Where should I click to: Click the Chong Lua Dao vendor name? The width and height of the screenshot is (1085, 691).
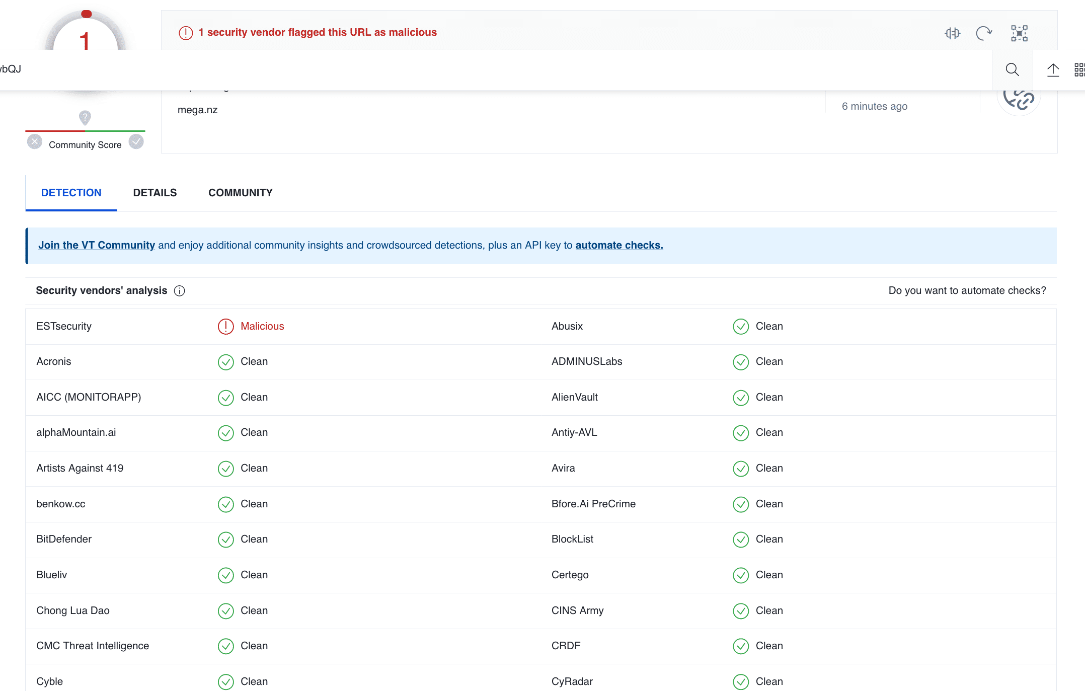click(73, 610)
